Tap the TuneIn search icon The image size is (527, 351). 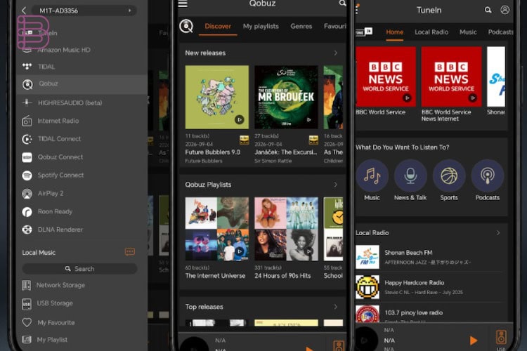tap(488, 10)
